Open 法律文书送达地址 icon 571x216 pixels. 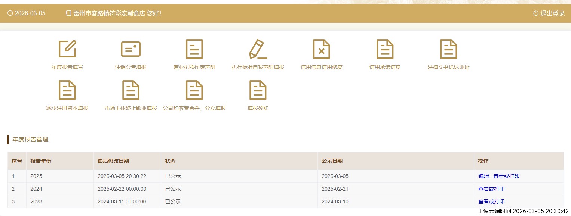pos(449,49)
